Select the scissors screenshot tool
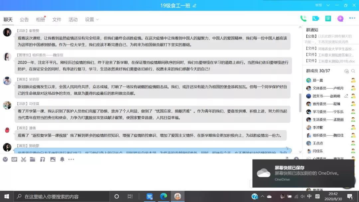 coord(23,159)
